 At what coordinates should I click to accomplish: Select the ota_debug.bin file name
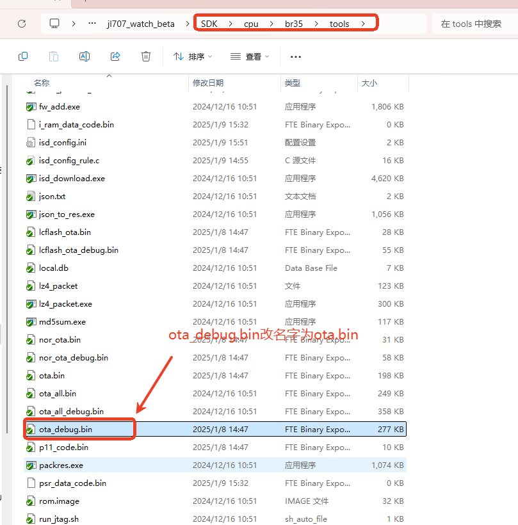point(65,429)
